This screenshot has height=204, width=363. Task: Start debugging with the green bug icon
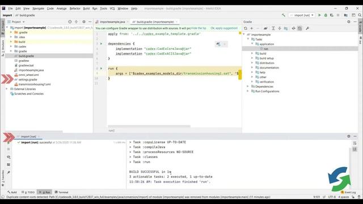tap(326, 15)
